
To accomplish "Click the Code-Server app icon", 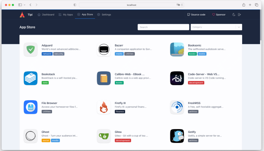I will point(177,78).
